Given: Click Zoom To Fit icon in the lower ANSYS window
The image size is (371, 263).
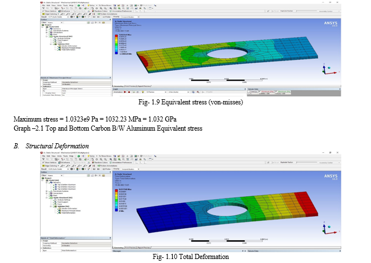Looking at the screenshot, I should (111, 159).
